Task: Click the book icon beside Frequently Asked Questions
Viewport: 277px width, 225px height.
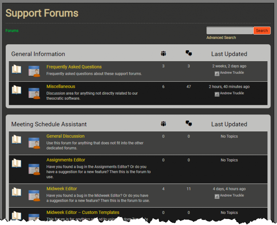Action: tap(17, 69)
